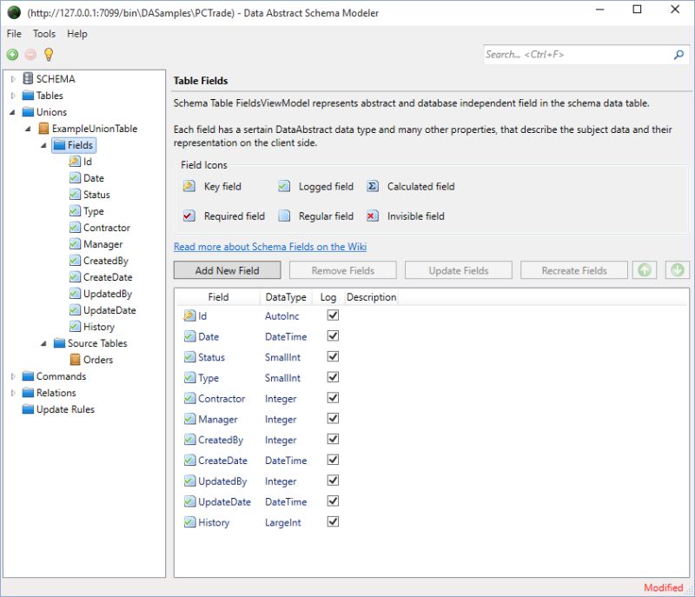Screen dimensions: 695x597
Task: Click the SCHEMA database icon in tree
Action: pos(28,78)
